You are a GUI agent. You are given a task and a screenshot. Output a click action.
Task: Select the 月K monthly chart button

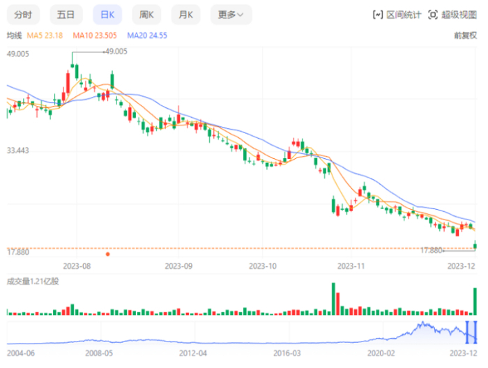coord(186,14)
